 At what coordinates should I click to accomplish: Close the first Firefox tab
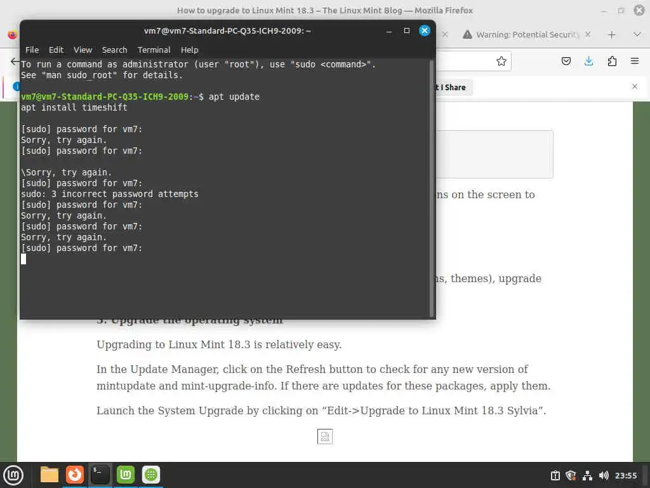pos(445,34)
